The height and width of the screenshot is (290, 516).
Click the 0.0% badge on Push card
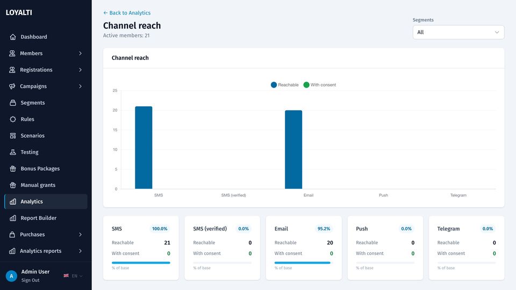pos(406,229)
